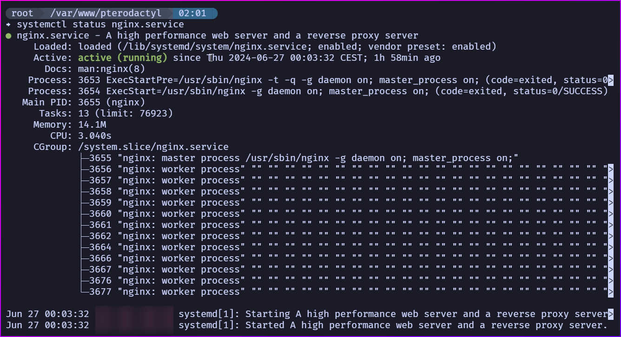This screenshot has width=621, height=337.
Task: Click the green nginx.service status dot
Action: (9, 35)
